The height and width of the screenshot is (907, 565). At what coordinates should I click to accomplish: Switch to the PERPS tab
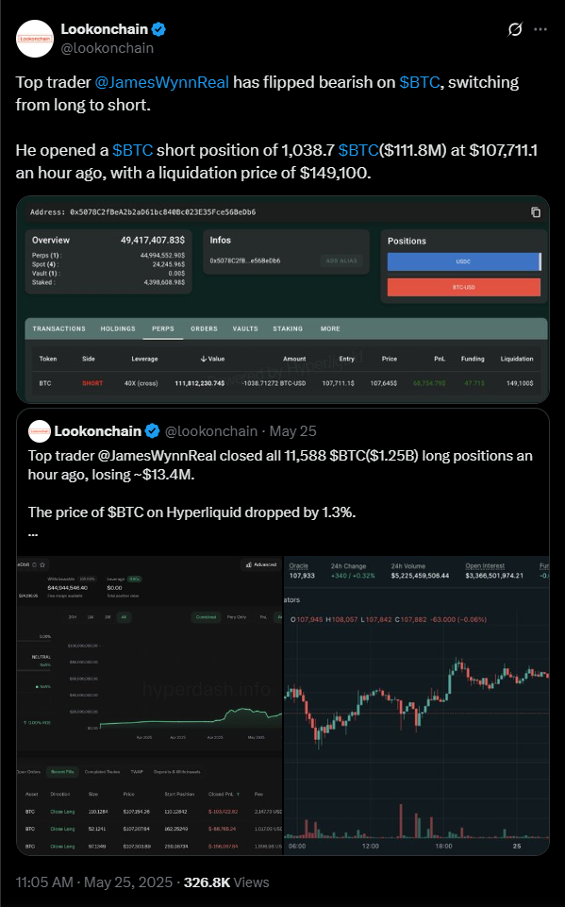164,328
